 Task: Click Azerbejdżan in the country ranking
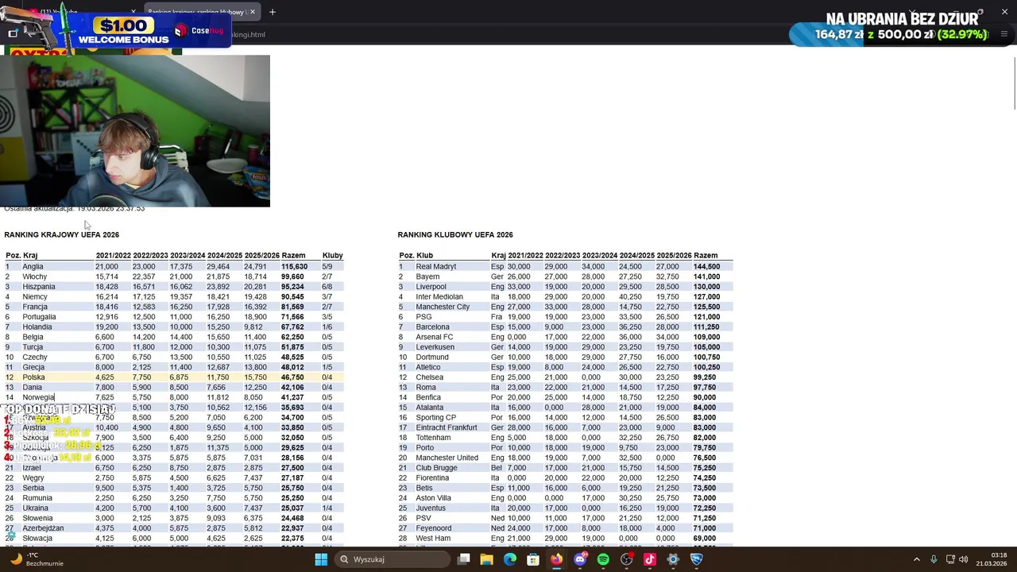[x=43, y=528]
